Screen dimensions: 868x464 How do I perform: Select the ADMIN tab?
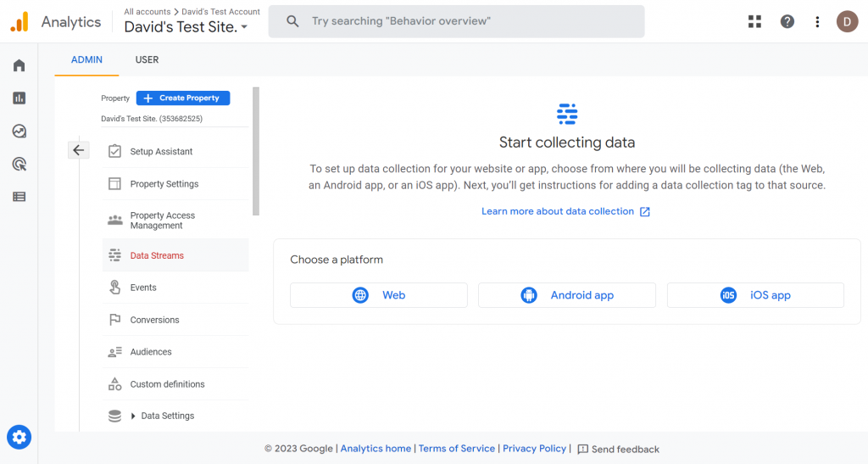point(86,60)
